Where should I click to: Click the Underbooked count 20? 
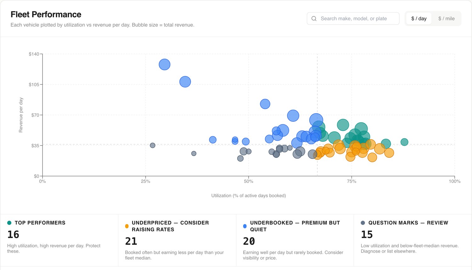click(249, 241)
